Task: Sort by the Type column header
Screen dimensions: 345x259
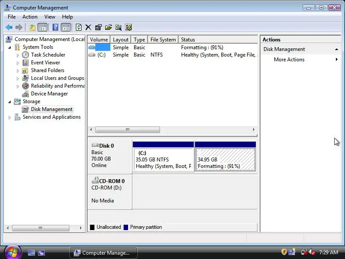Action: [x=139, y=39]
